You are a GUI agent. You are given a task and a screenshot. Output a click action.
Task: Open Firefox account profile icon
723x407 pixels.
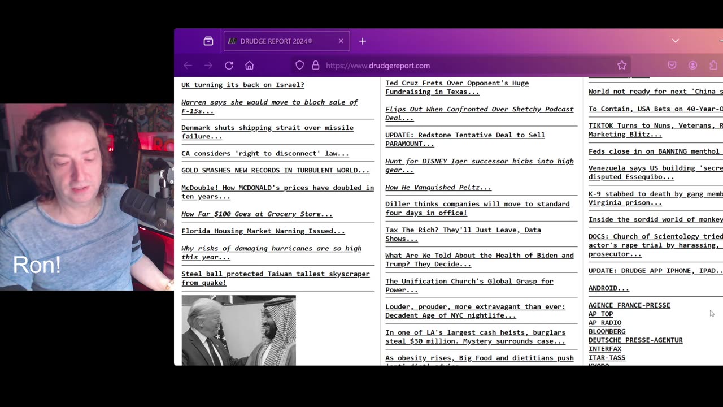(x=692, y=66)
